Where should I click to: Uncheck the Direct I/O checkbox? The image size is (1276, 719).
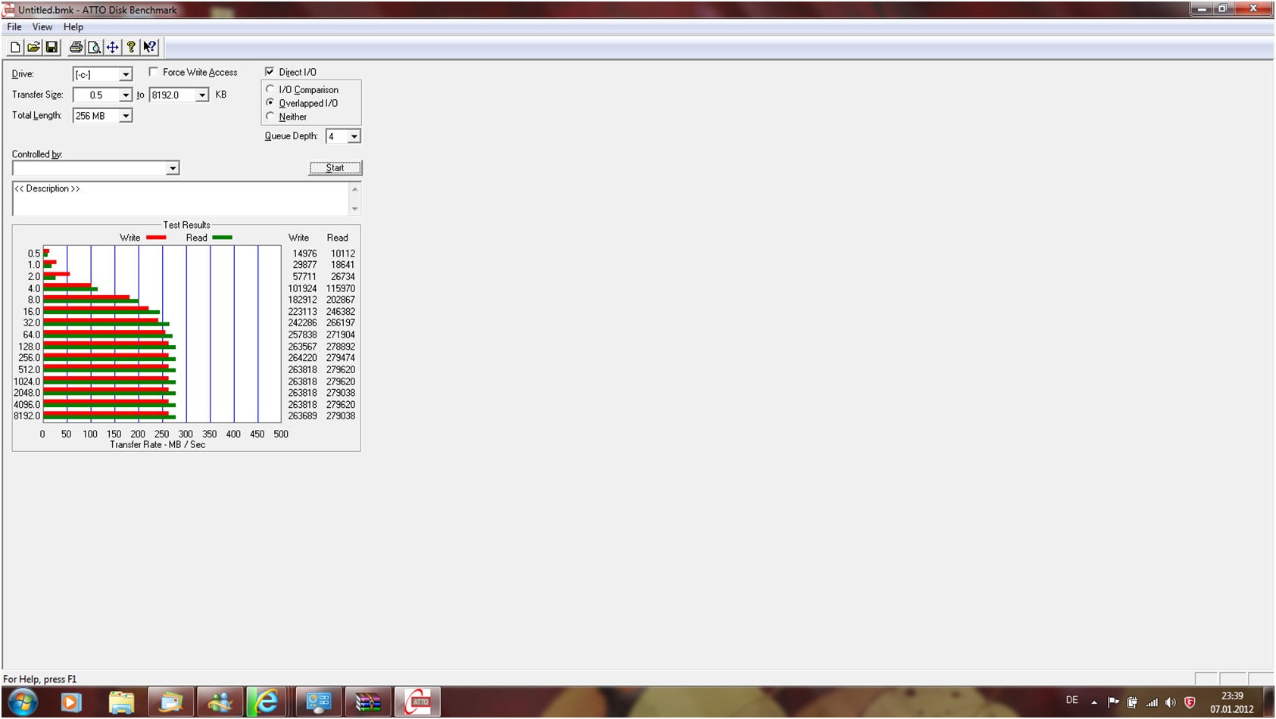(270, 72)
